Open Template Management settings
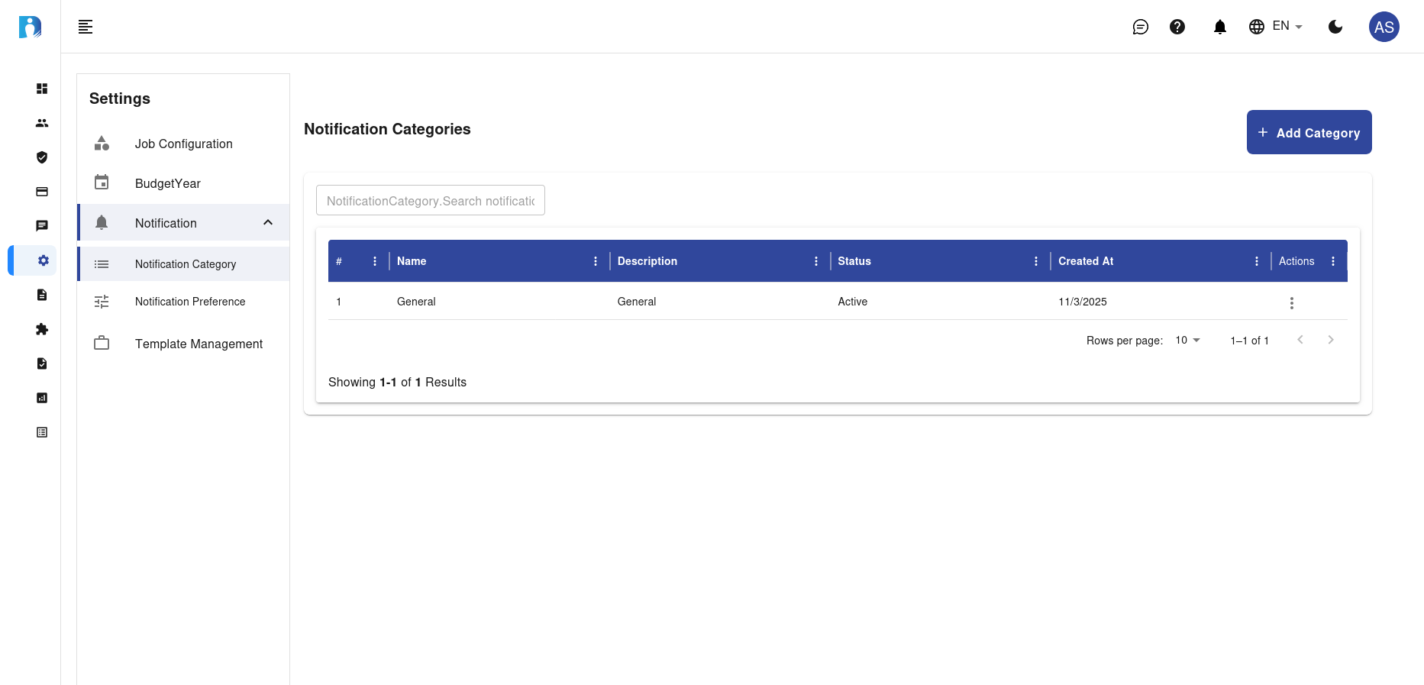Image resolution: width=1424 pixels, height=685 pixels. click(x=199, y=344)
